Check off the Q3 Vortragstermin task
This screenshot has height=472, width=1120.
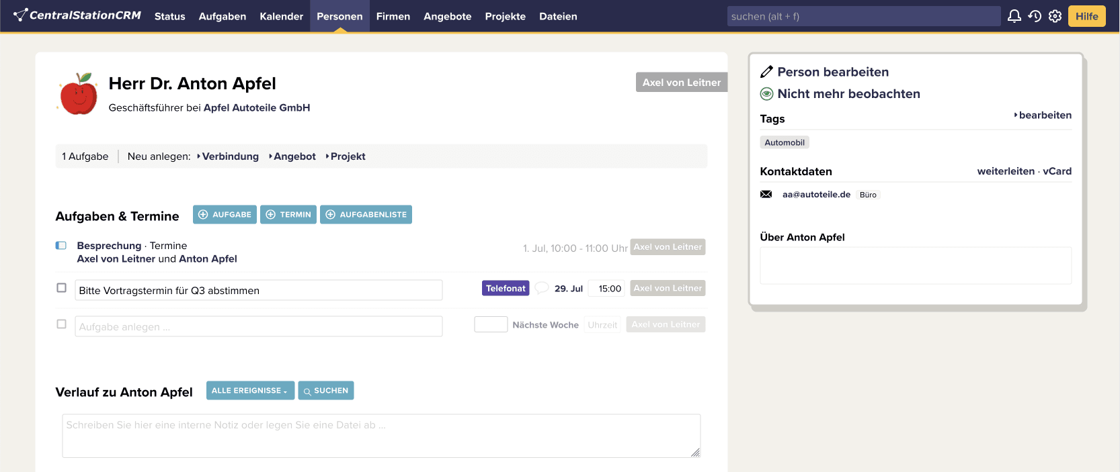[x=62, y=288]
